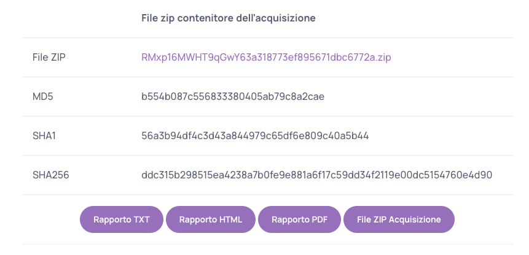Click divider between SHA256 row and report buttons

click(267, 194)
